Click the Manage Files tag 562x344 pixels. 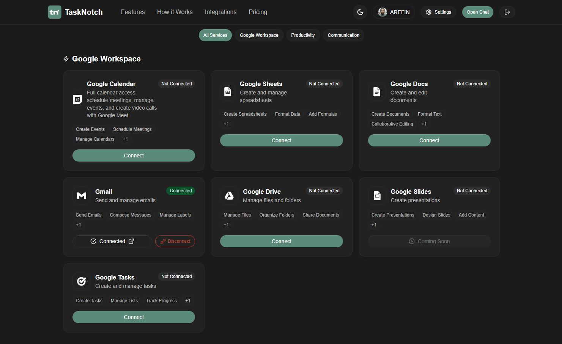237,215
